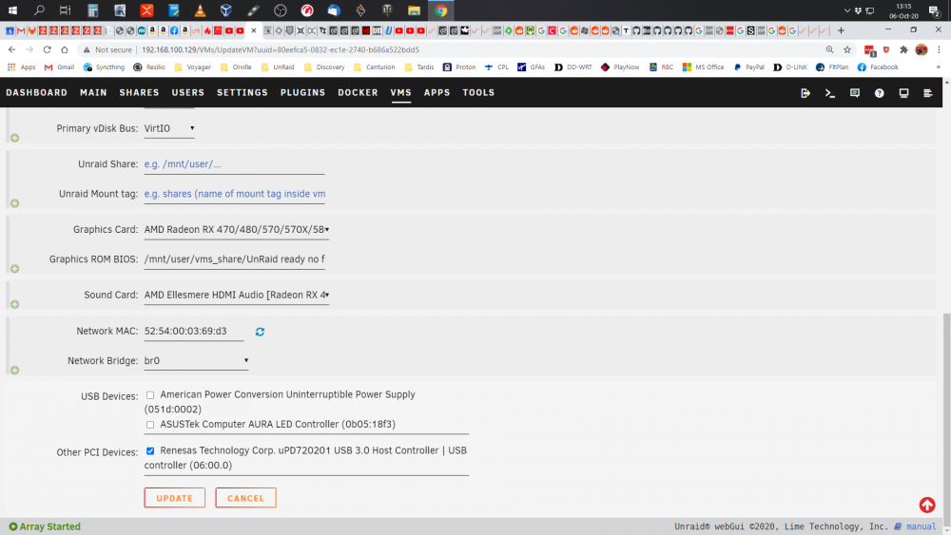Go back to previous page in Chrome
Image resolution: width=951 pixels, height=535 pixels.
tap(12, 49)
